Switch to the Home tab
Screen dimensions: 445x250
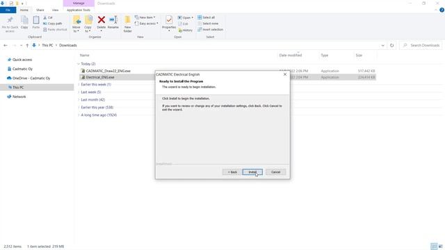click(x=24, y=10)
